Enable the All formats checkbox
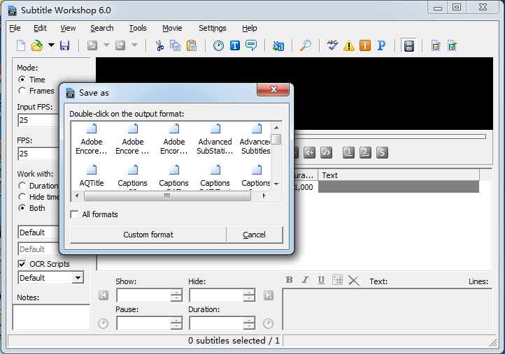 (x=75, y=214)
